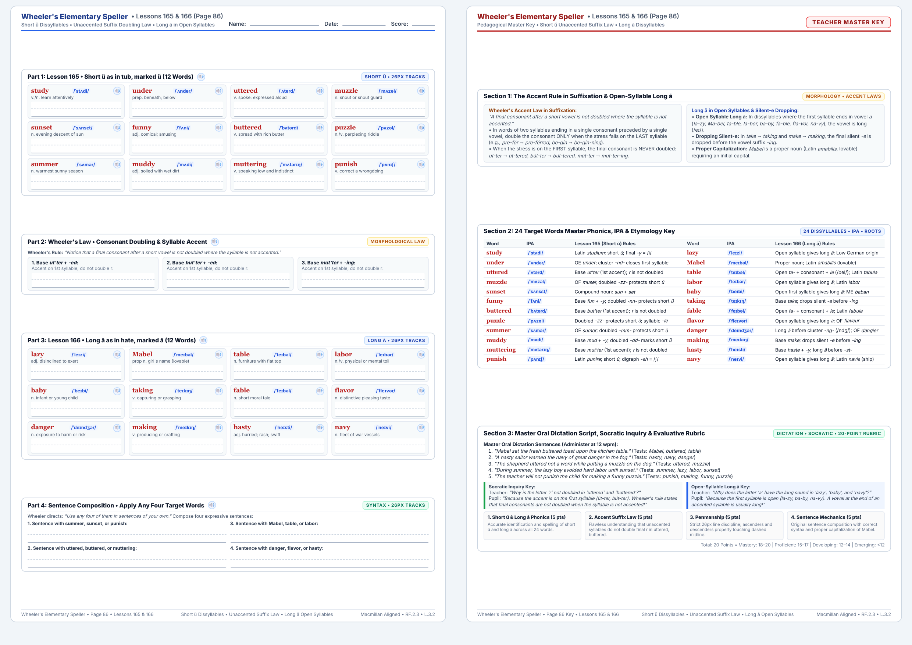The image size is (912, 645).
Task: Click the Name blank line
Action: coord(284,24)
